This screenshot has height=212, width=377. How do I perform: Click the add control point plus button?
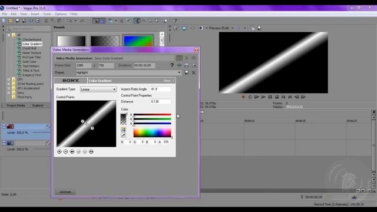[x=59, y=152]
